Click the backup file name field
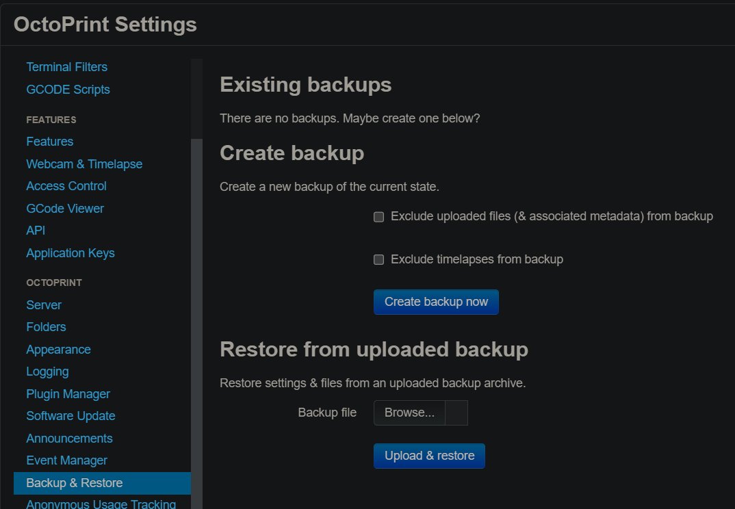Image resolution: width=735 pixels, height=509 pixels. [x=456, y=413]
